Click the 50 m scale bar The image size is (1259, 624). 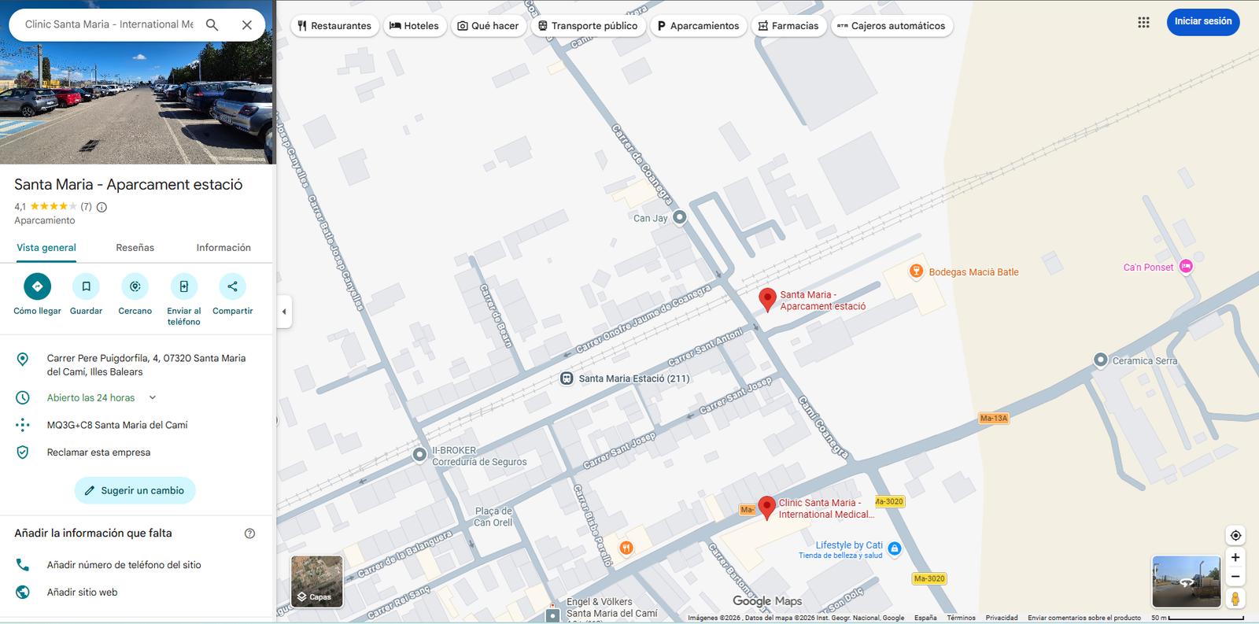(1198, 618)
